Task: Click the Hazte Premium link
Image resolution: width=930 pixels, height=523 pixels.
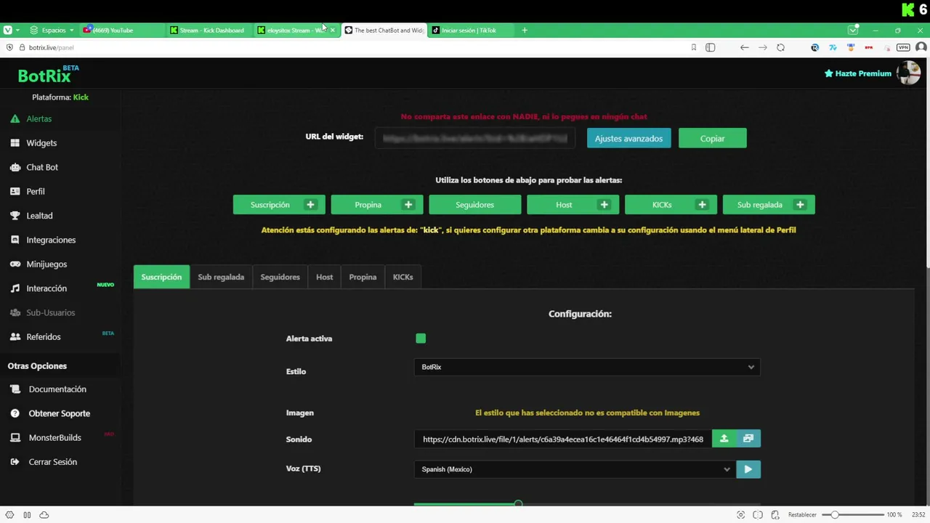Action: [857, 73]
